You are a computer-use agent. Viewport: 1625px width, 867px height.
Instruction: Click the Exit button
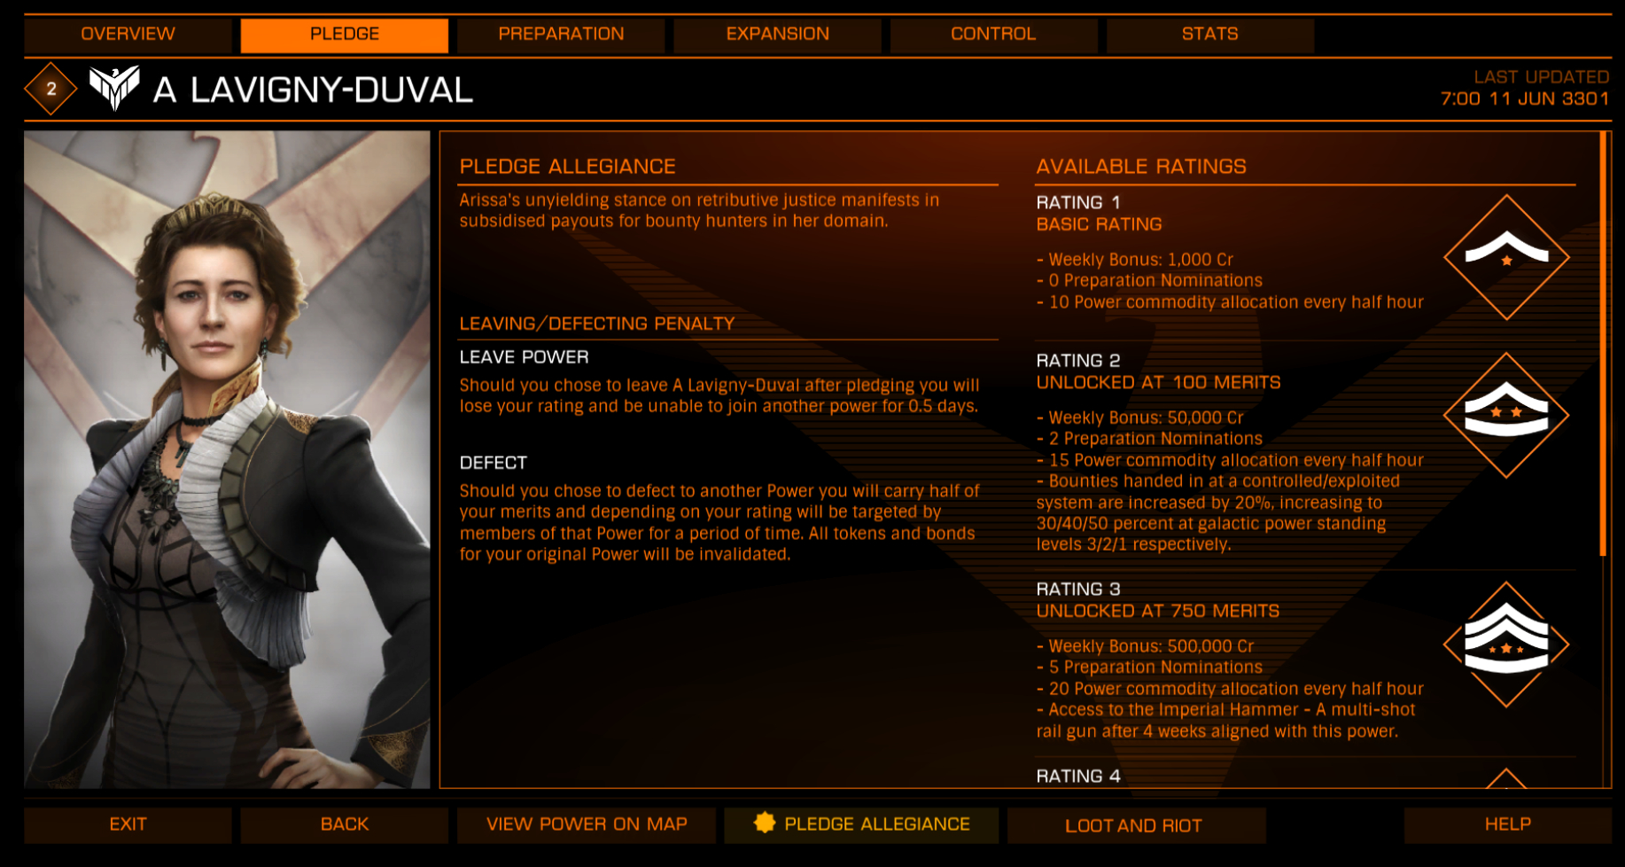[x=128, y=824]
